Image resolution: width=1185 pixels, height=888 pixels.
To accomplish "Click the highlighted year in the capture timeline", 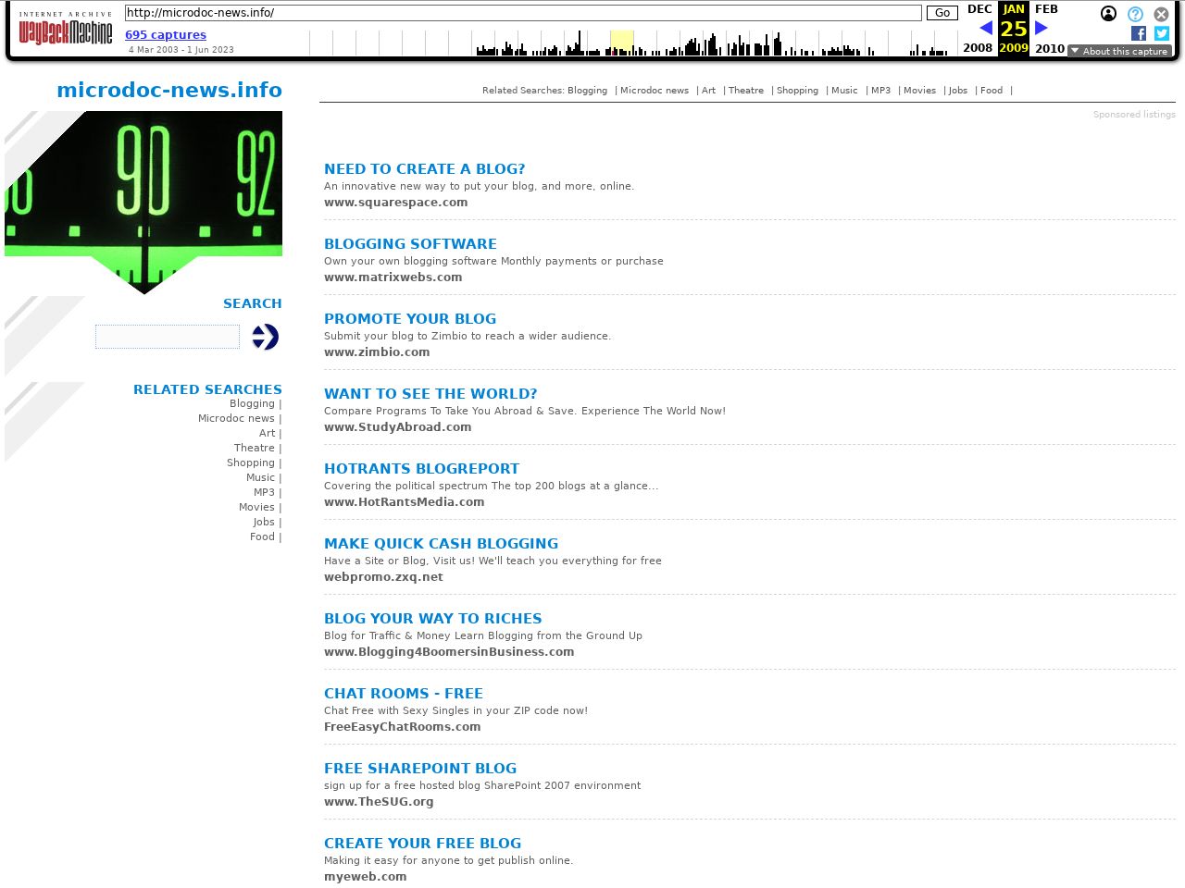I will (621, 43).
